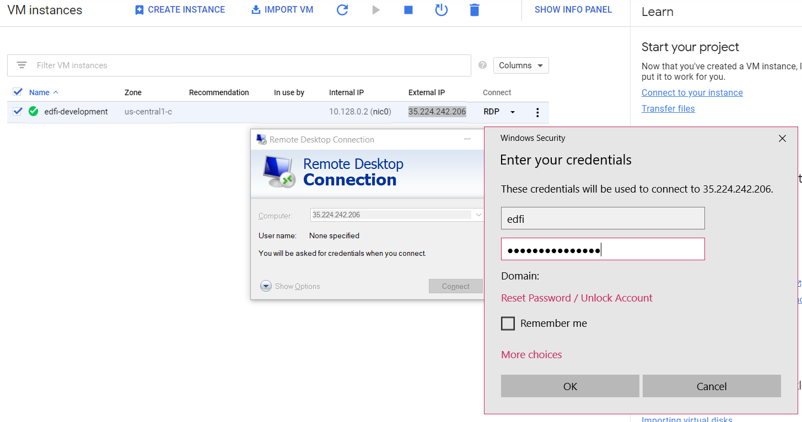Click the Zone column header
802x422 pixels.
click(133, 92)
